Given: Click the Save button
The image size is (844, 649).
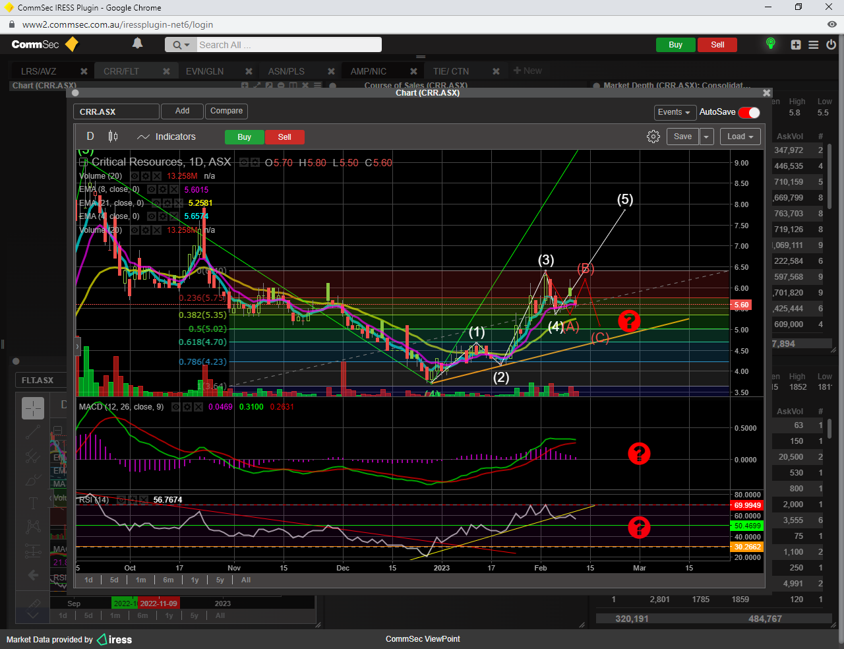Looking at the screenshot, I should coord(682,137).
